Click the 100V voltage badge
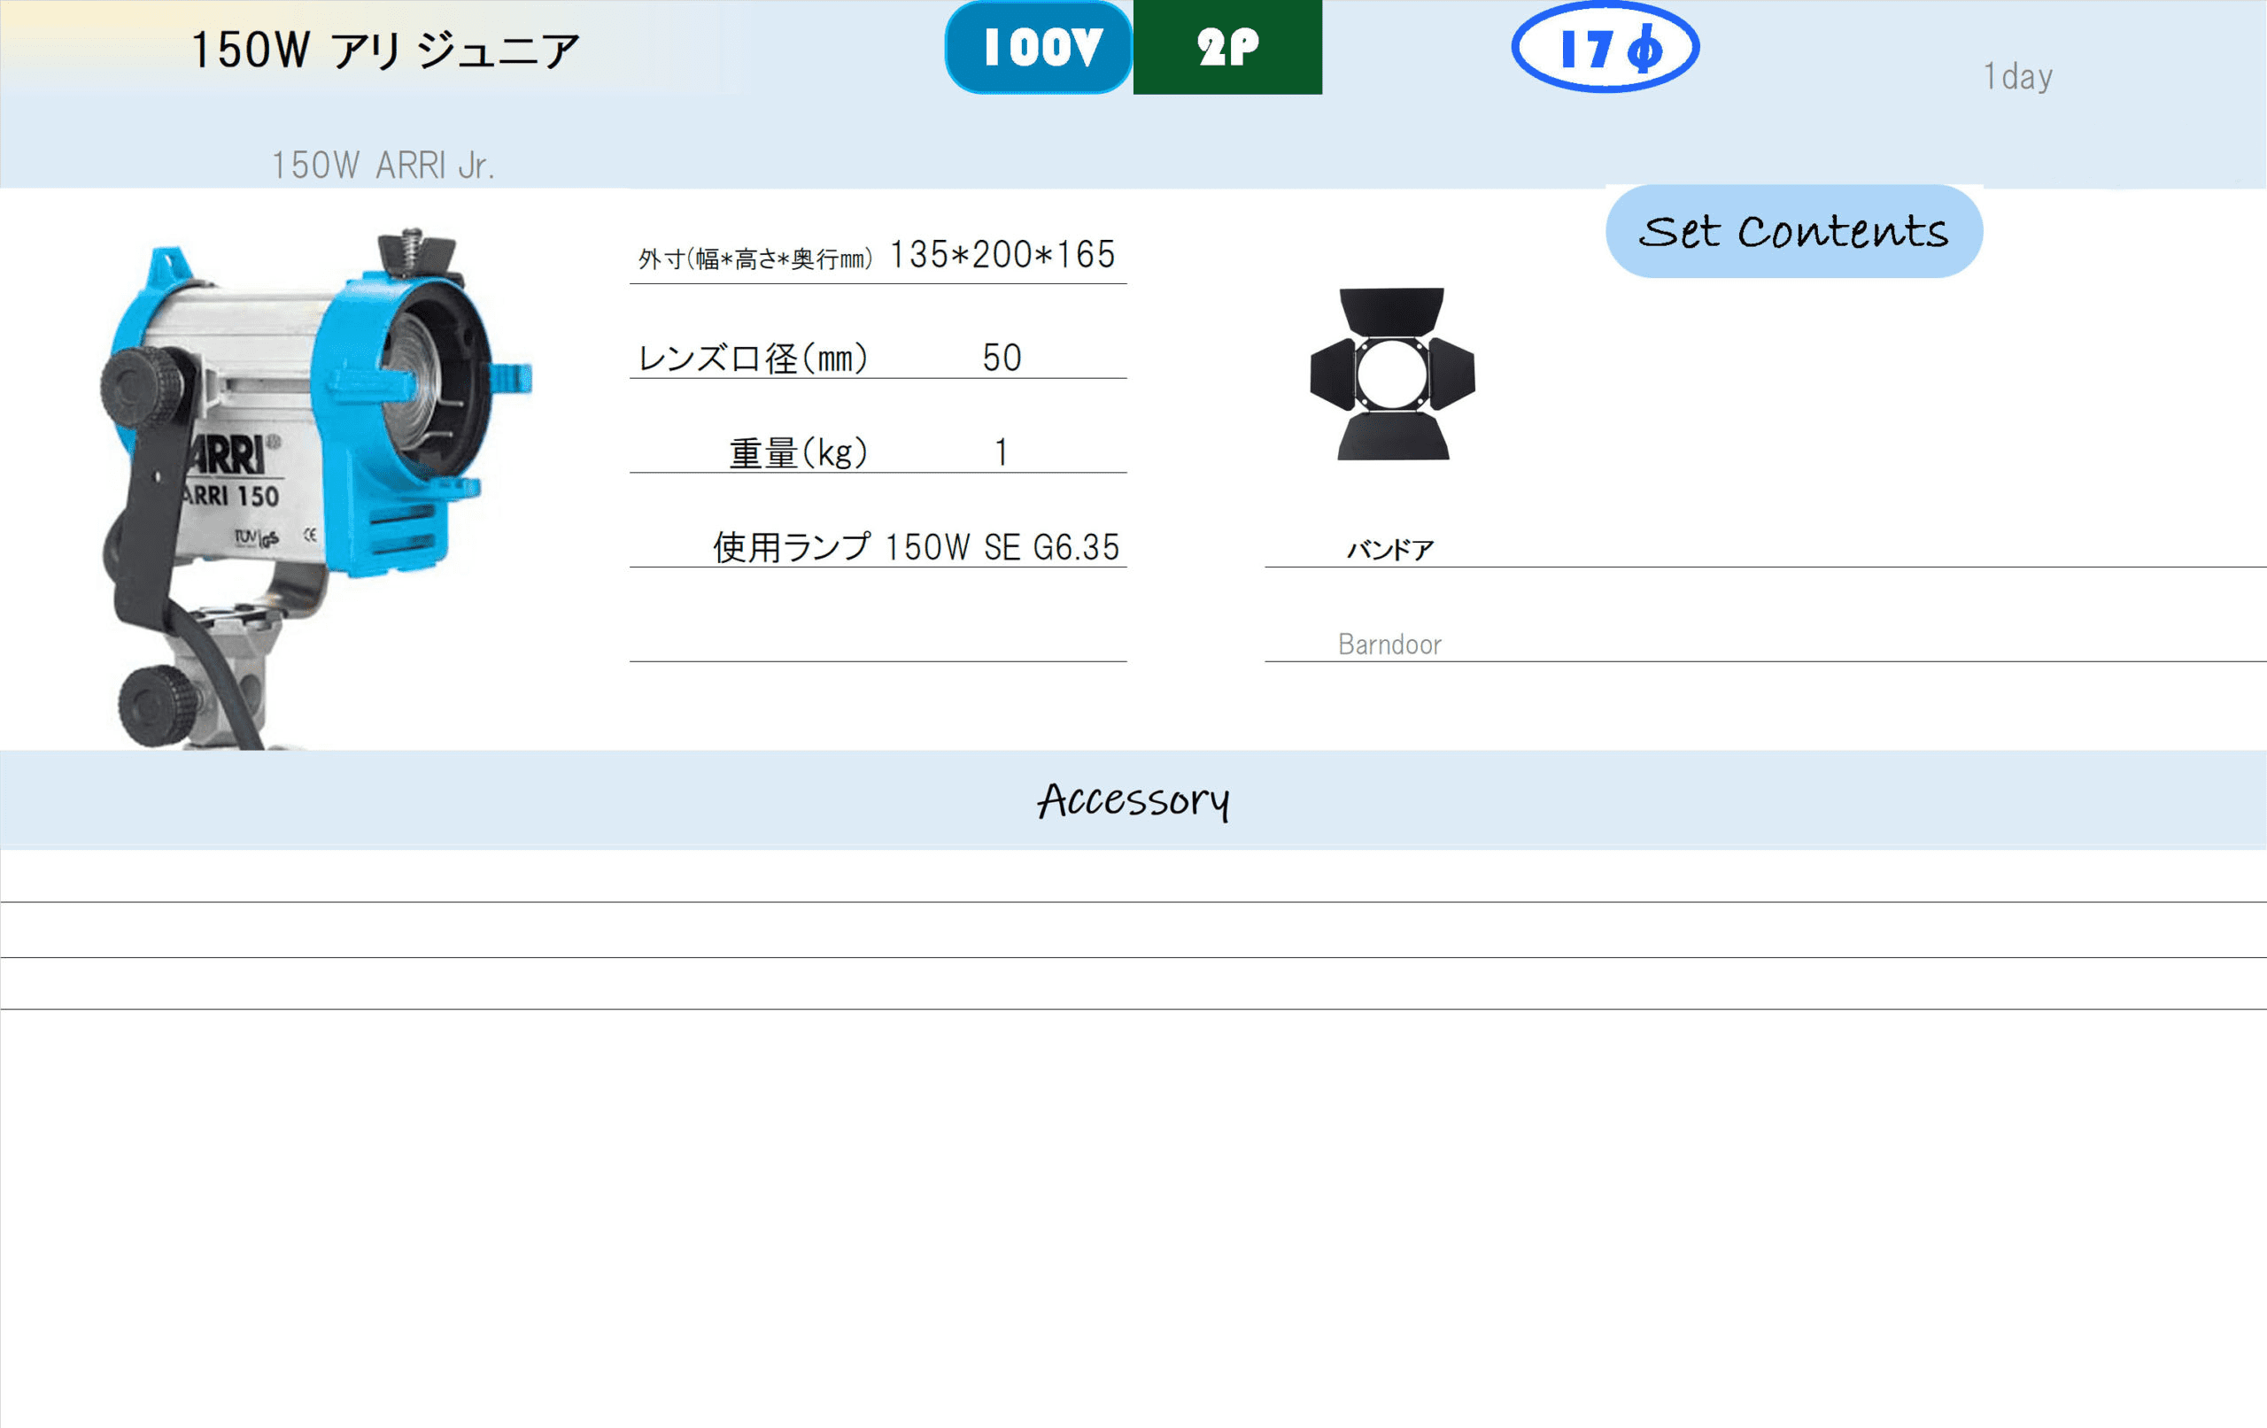 [x=1039, y=47]
